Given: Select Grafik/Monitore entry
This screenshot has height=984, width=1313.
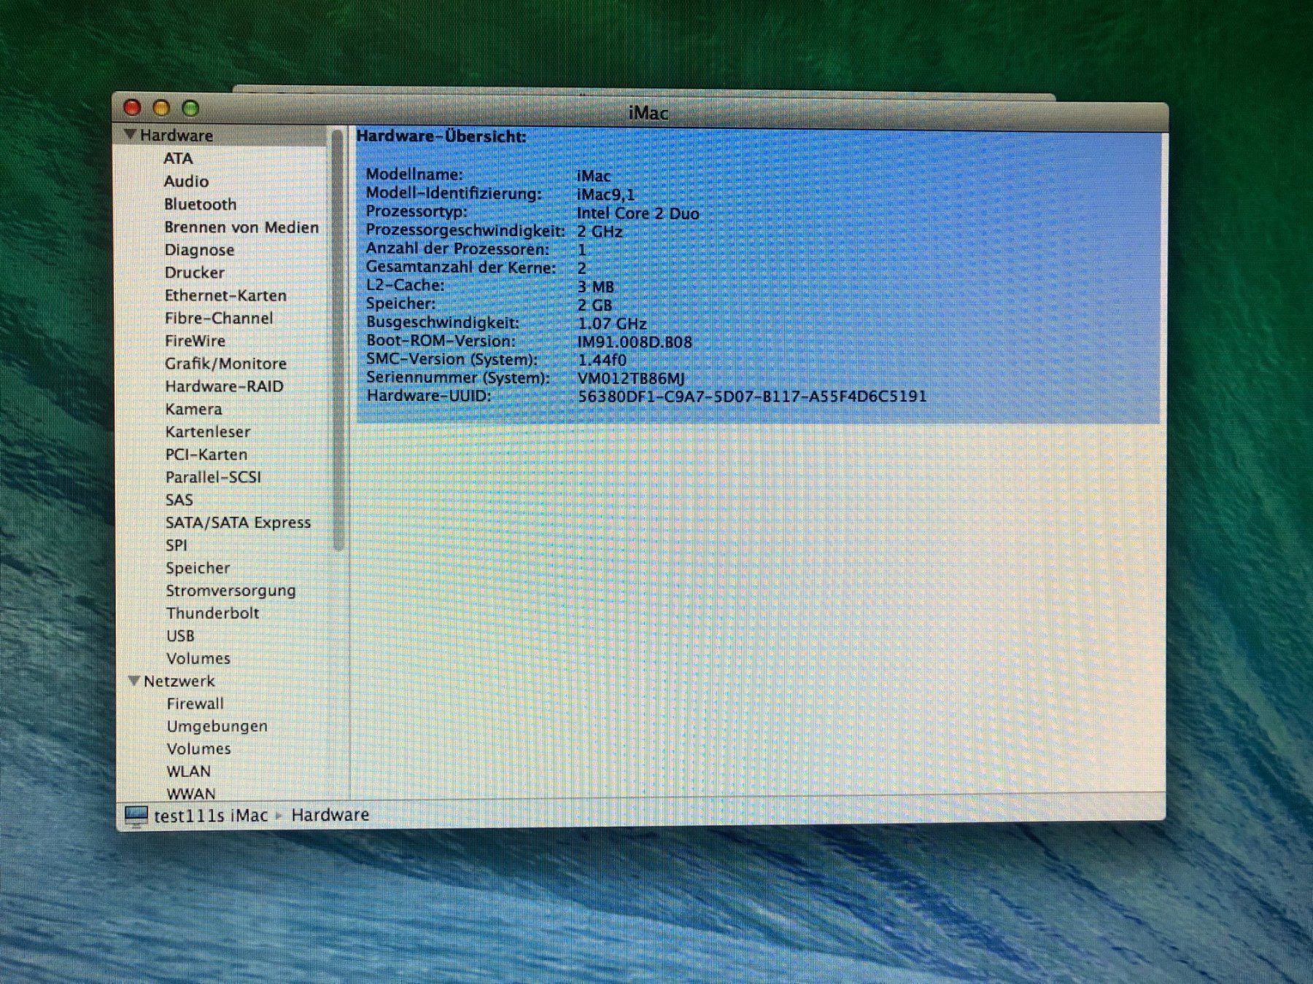Looking at the screenshot, I should click(x=225, y=363).
